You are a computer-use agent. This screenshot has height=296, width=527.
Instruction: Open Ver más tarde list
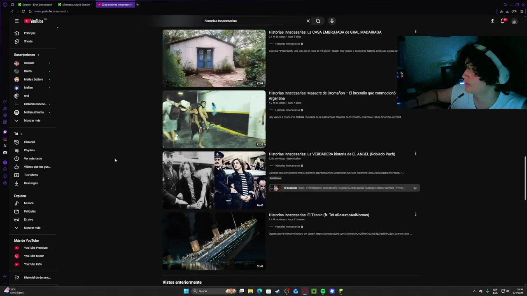(x=33, y=159)
